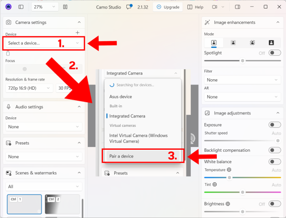Viewport: 286px width, 218px height.
Task: Collapse the Audio settings section
Action: [x=78, y=107]
